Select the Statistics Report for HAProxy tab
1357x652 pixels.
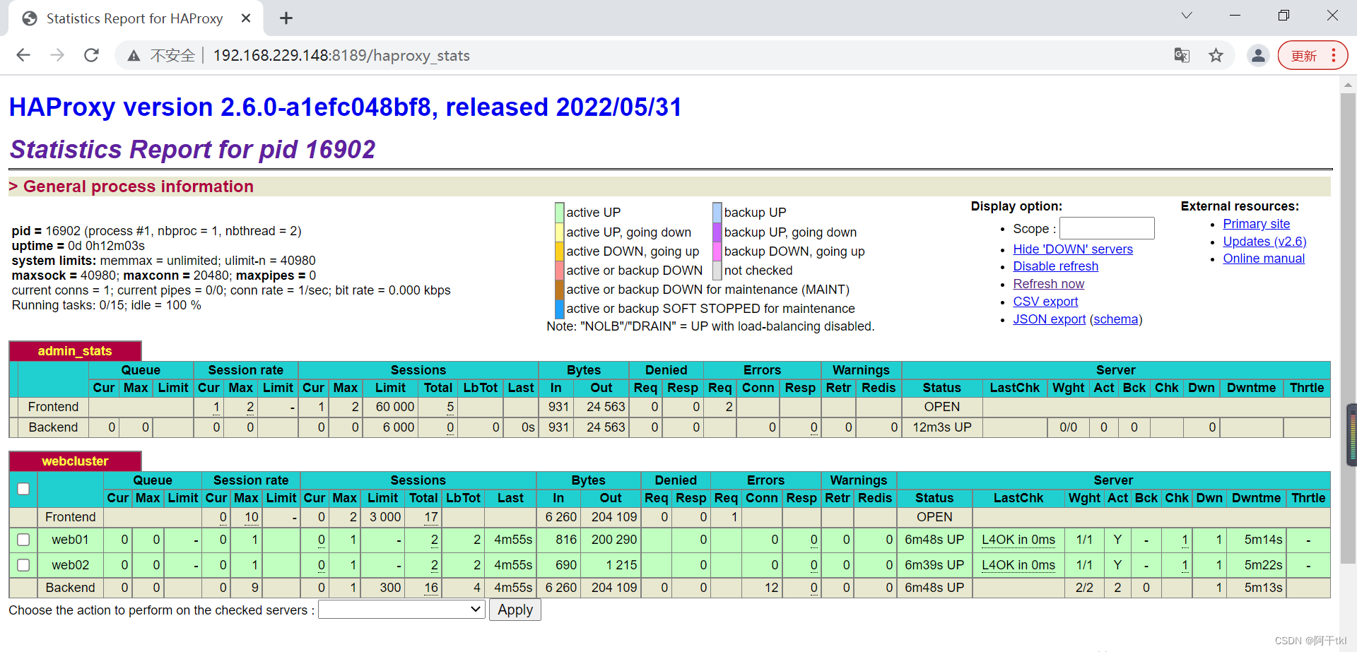coord(134,18)
